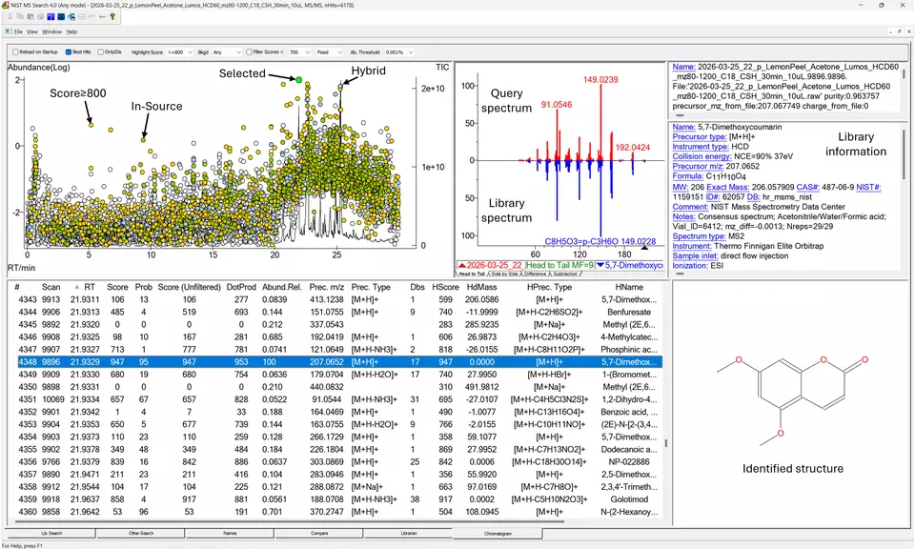Image resolution: width=915 pixels, height=549 pixels.
Task: Click the blue 5,7-Dimethoxycoumarin library spectrum label
Action: click(x=629, y=266)
